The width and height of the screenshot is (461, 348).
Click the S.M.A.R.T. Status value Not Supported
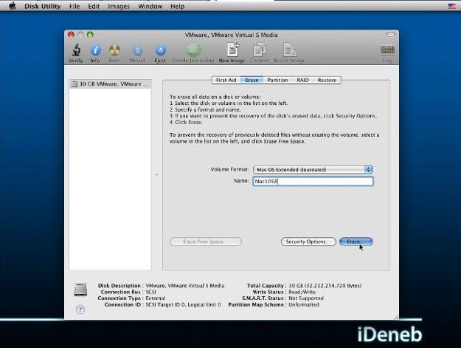(306, 298)
